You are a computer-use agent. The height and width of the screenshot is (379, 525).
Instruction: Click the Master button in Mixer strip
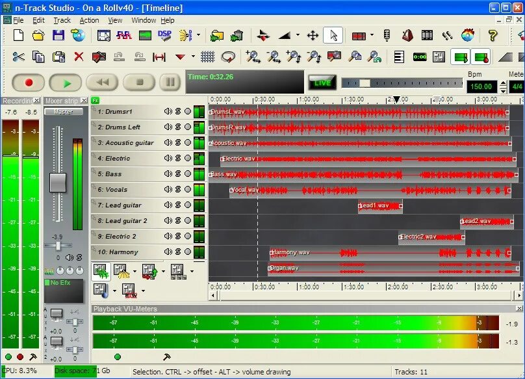pos(64,112)
